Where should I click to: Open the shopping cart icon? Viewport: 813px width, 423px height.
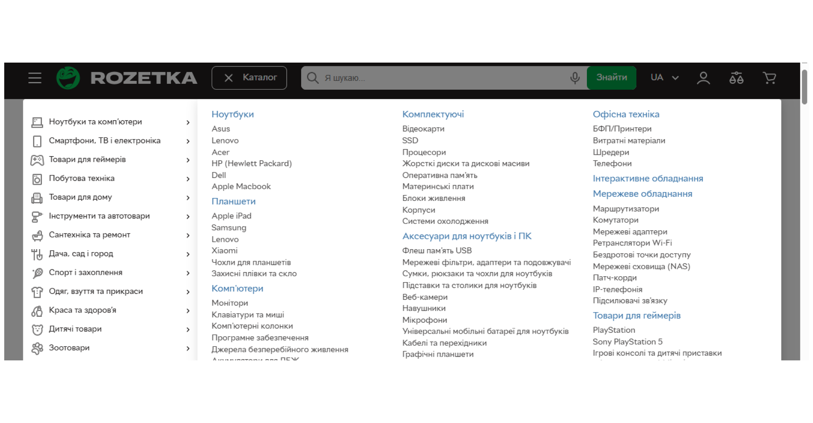(769, 78)
